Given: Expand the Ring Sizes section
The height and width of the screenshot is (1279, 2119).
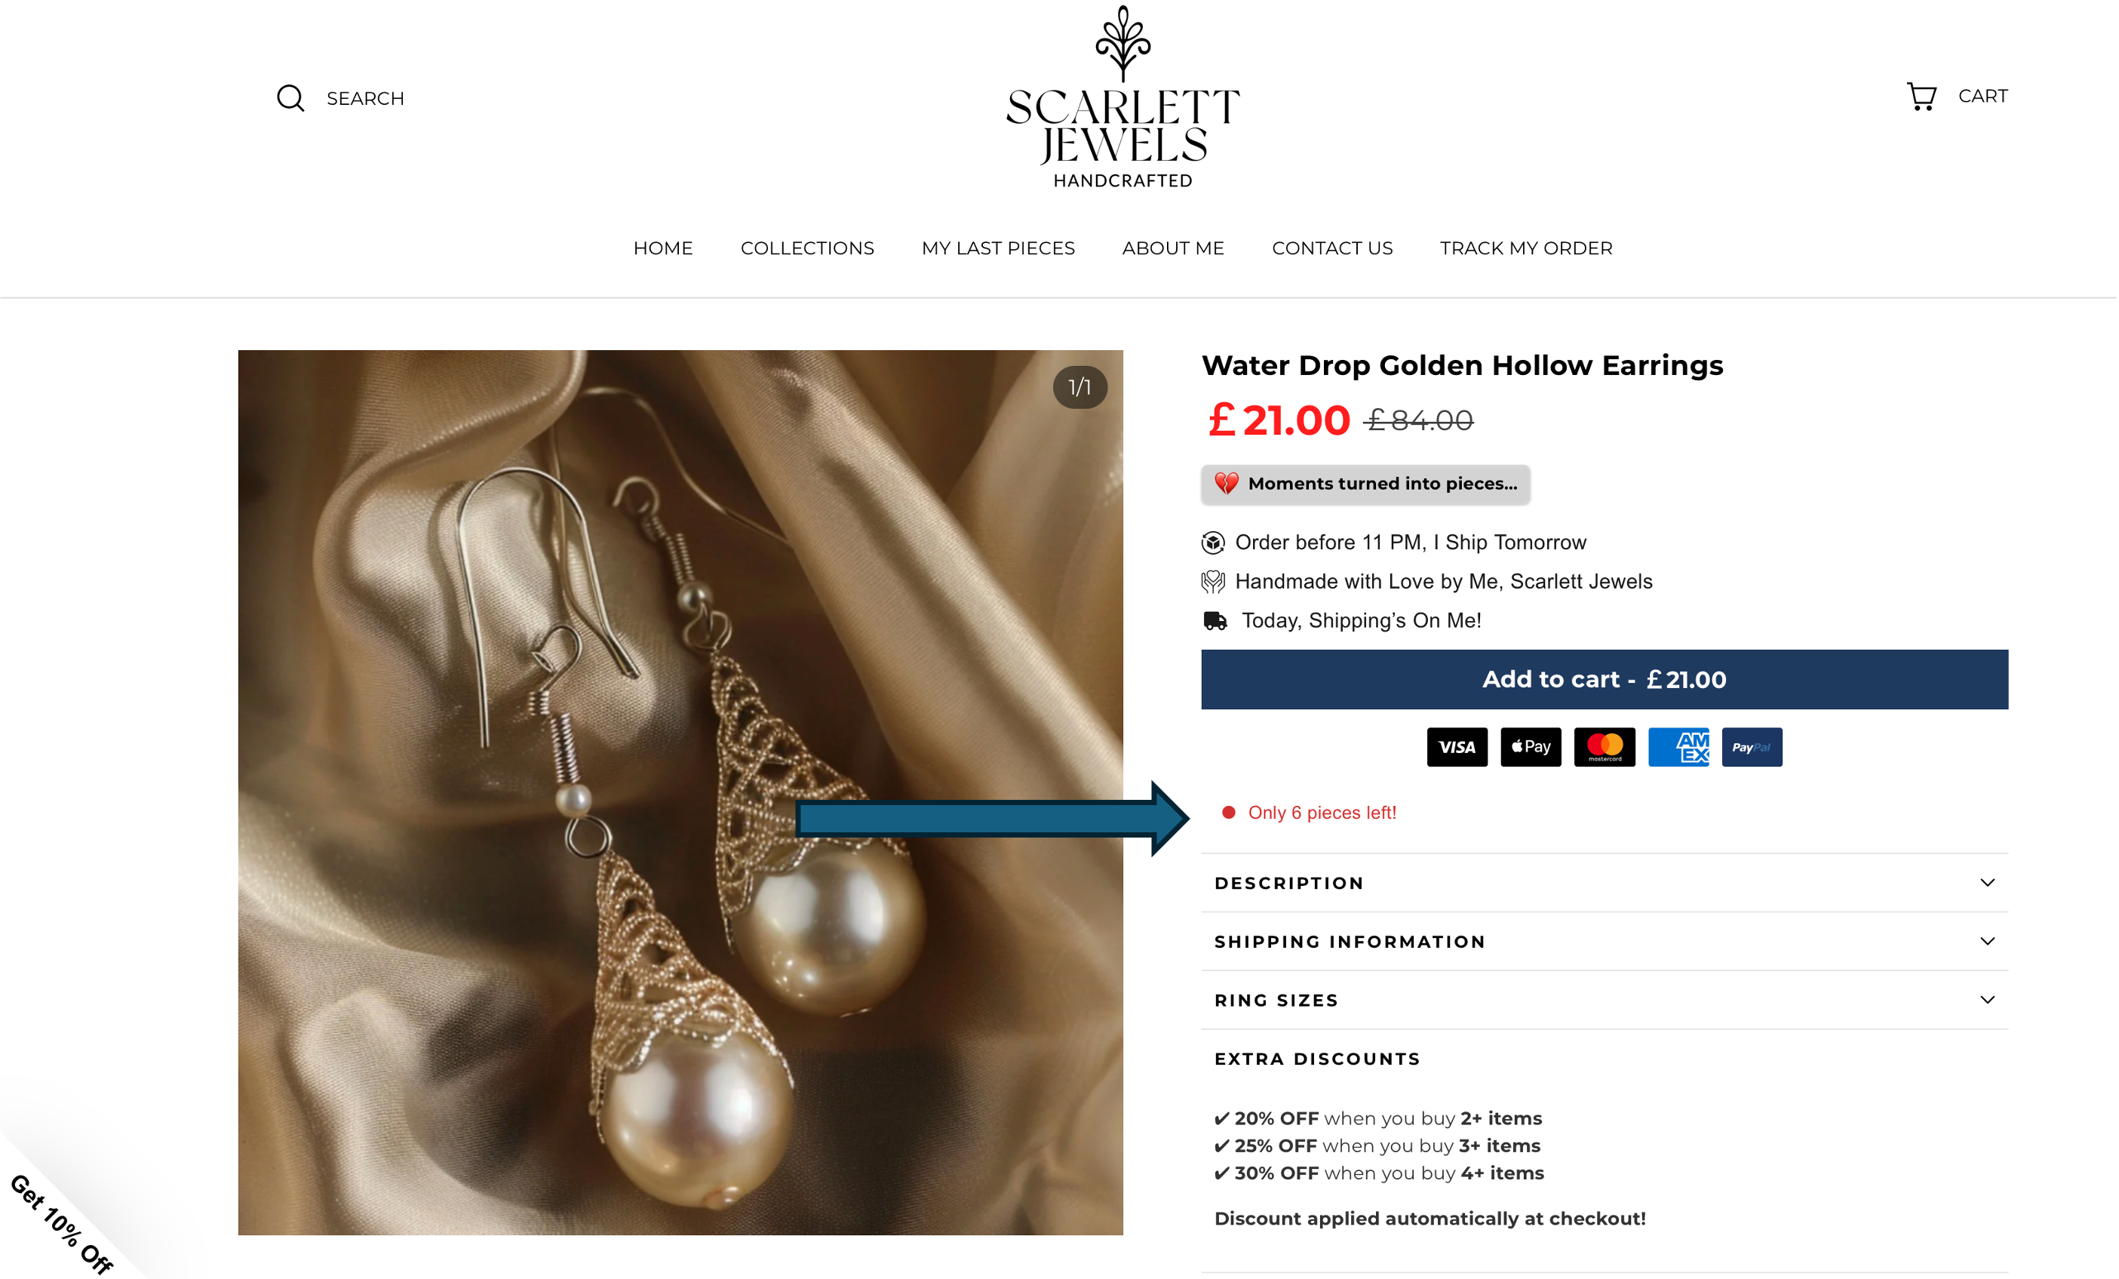Looking at the screenshot, I should [x=1605, y=1001].
